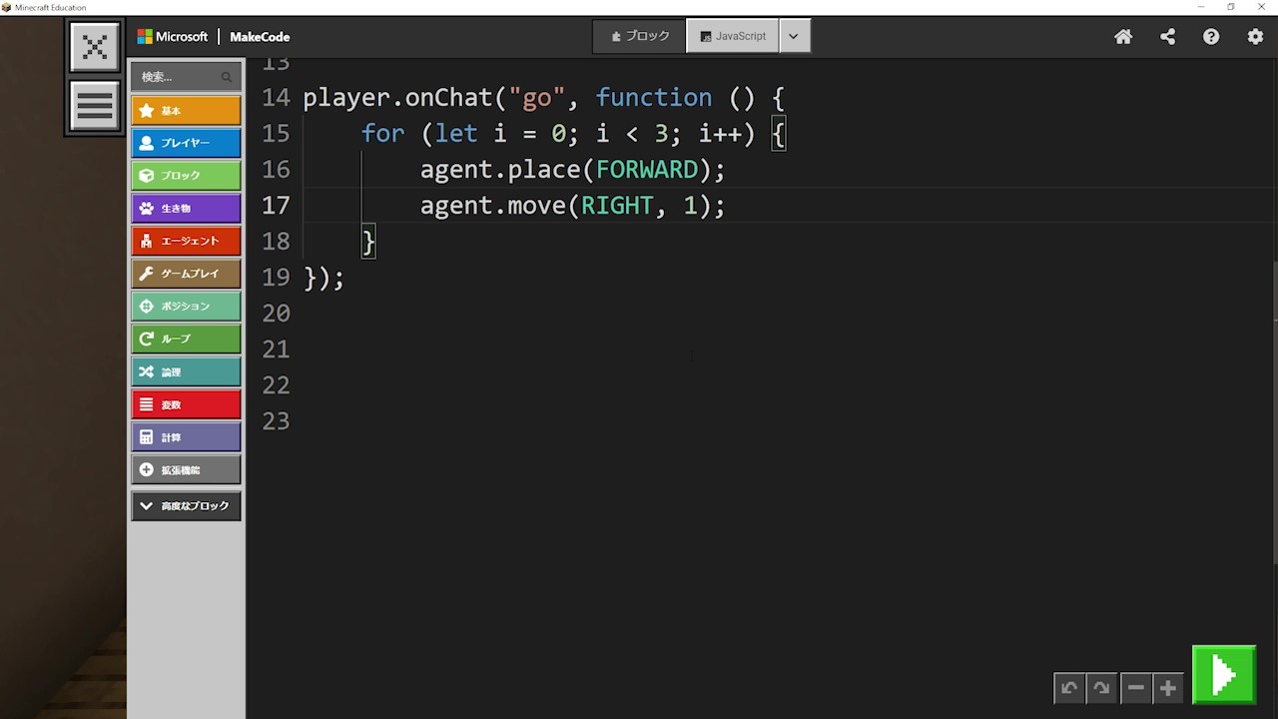Close the code builder with X button

(x=95, y=47)
